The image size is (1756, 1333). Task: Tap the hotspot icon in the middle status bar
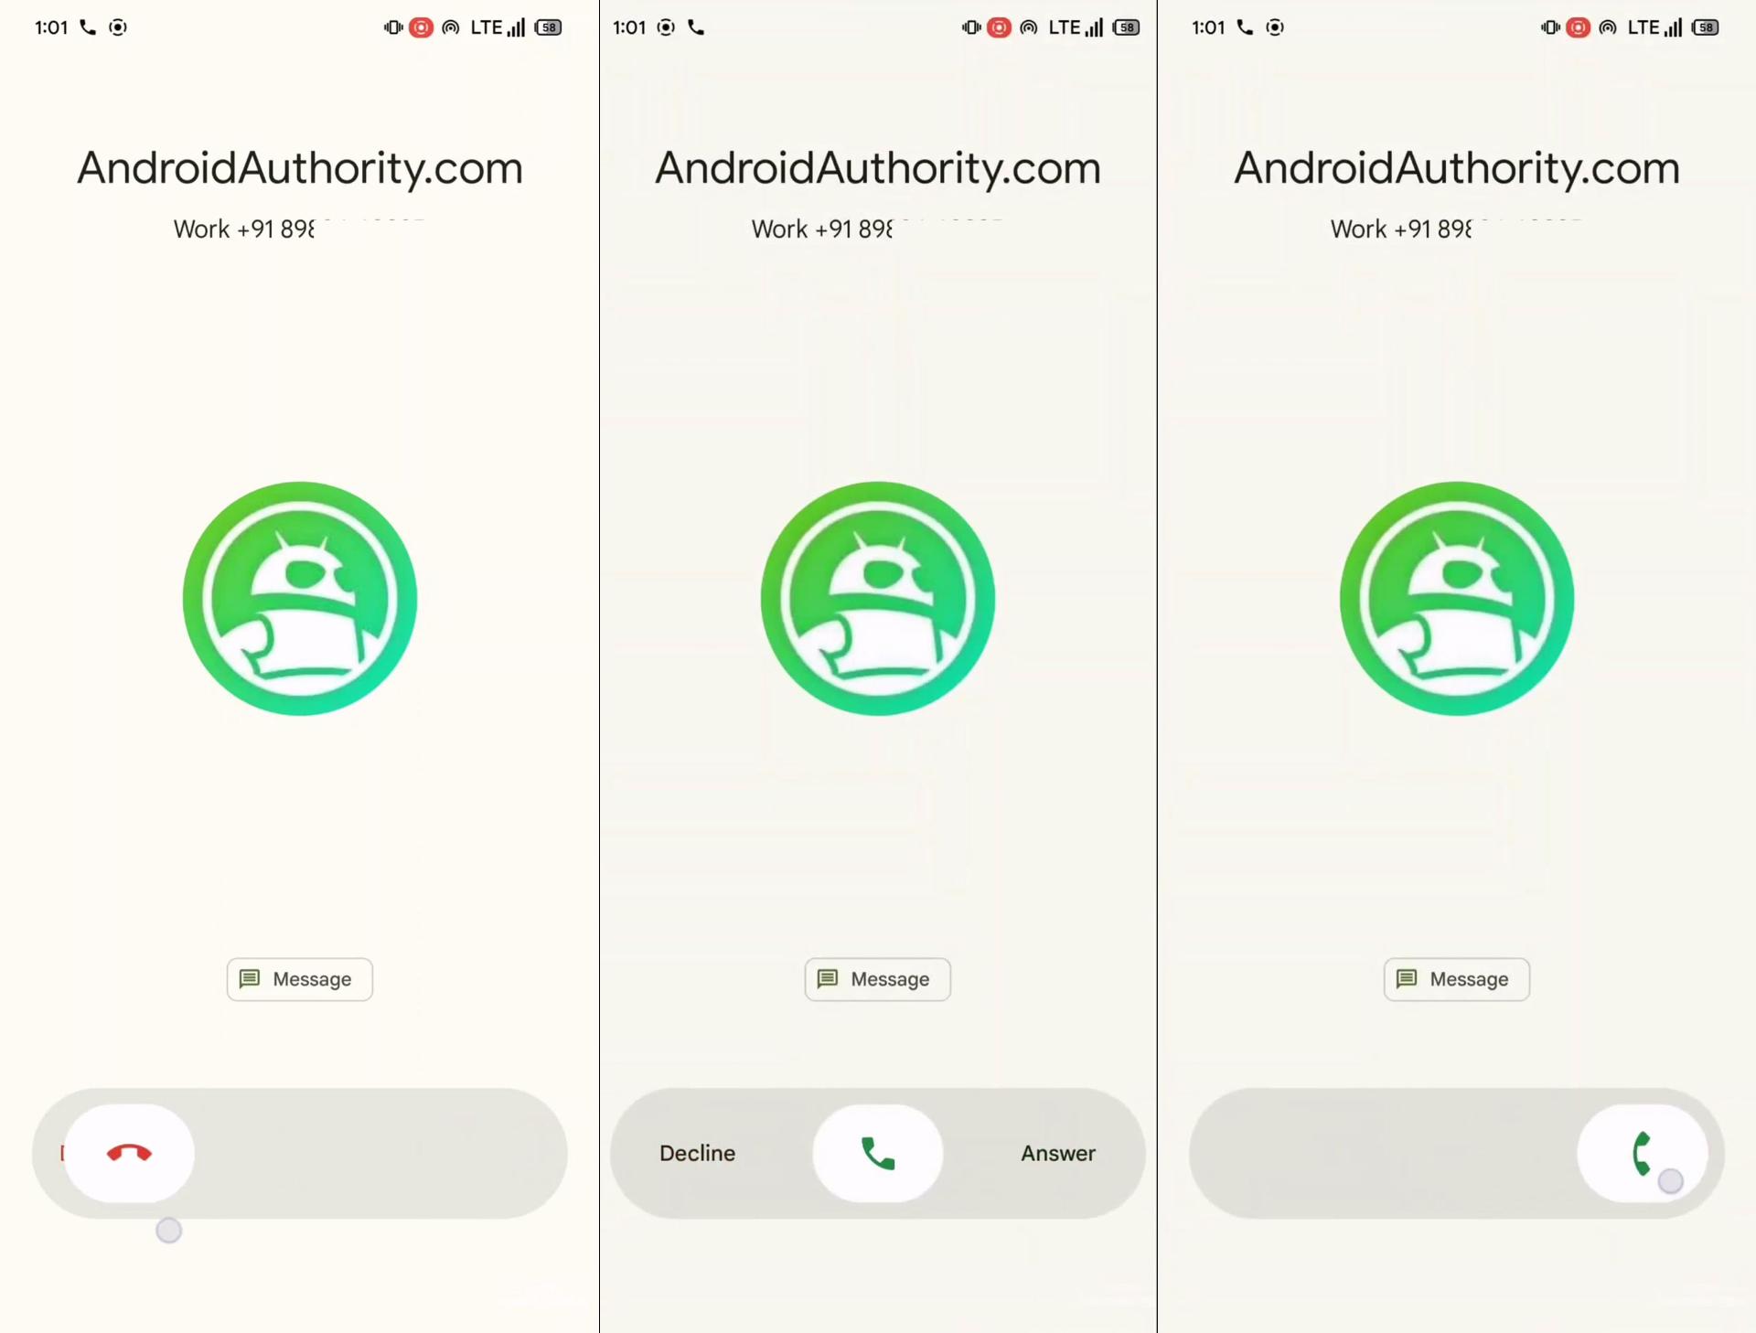[1029, 27]
